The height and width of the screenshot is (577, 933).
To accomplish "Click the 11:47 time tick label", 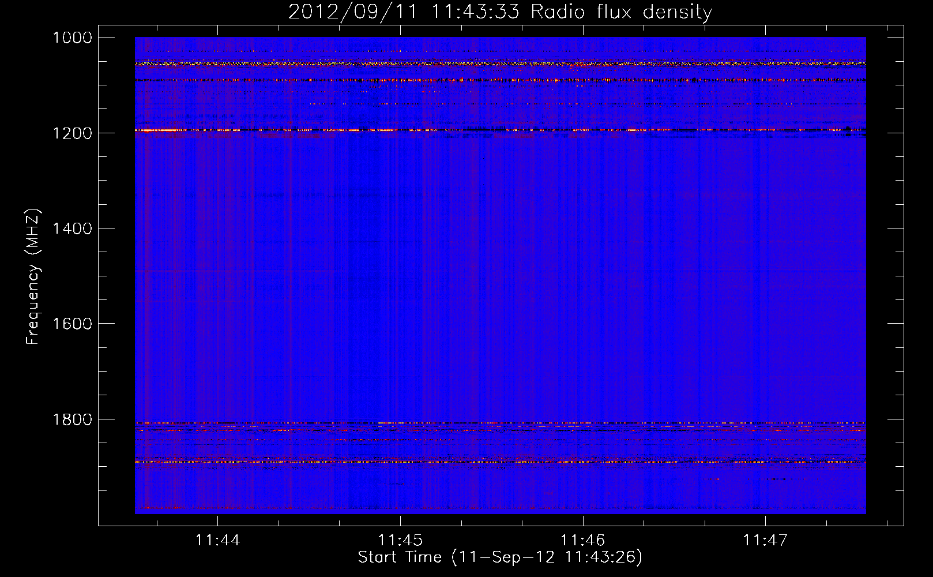I will point(765,540).
